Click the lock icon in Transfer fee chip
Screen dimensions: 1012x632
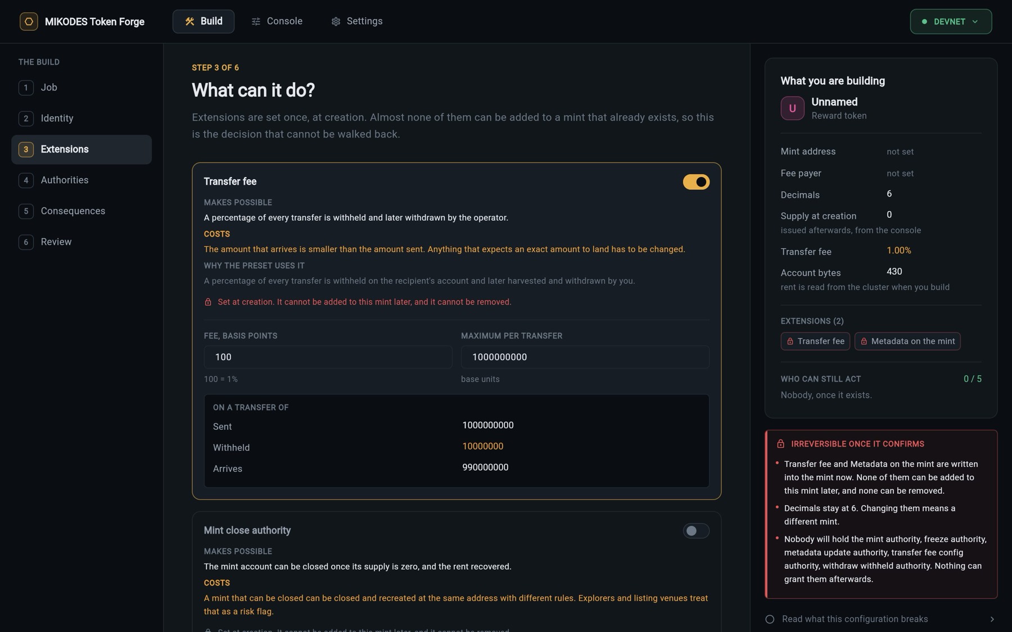(790, 342)
